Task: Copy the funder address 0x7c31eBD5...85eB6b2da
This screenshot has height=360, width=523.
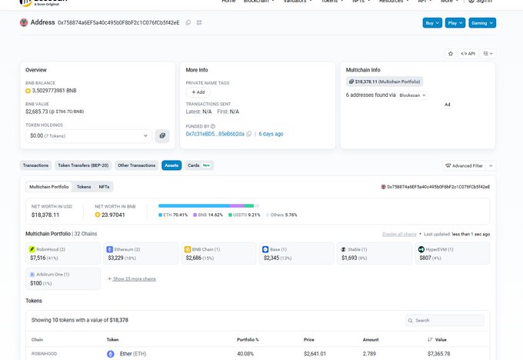Action: pos(248,134)
